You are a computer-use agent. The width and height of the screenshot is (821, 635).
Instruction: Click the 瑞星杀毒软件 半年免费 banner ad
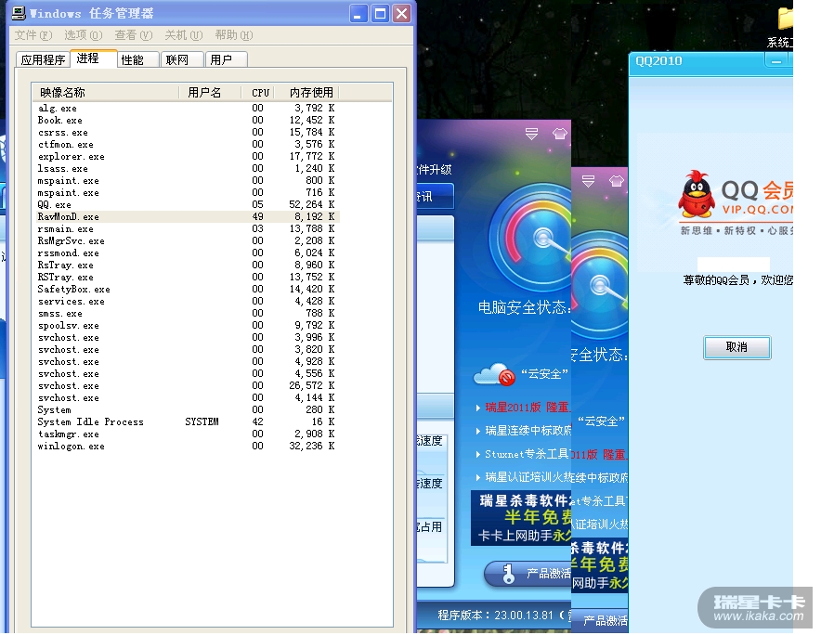(x=521, y=518)
